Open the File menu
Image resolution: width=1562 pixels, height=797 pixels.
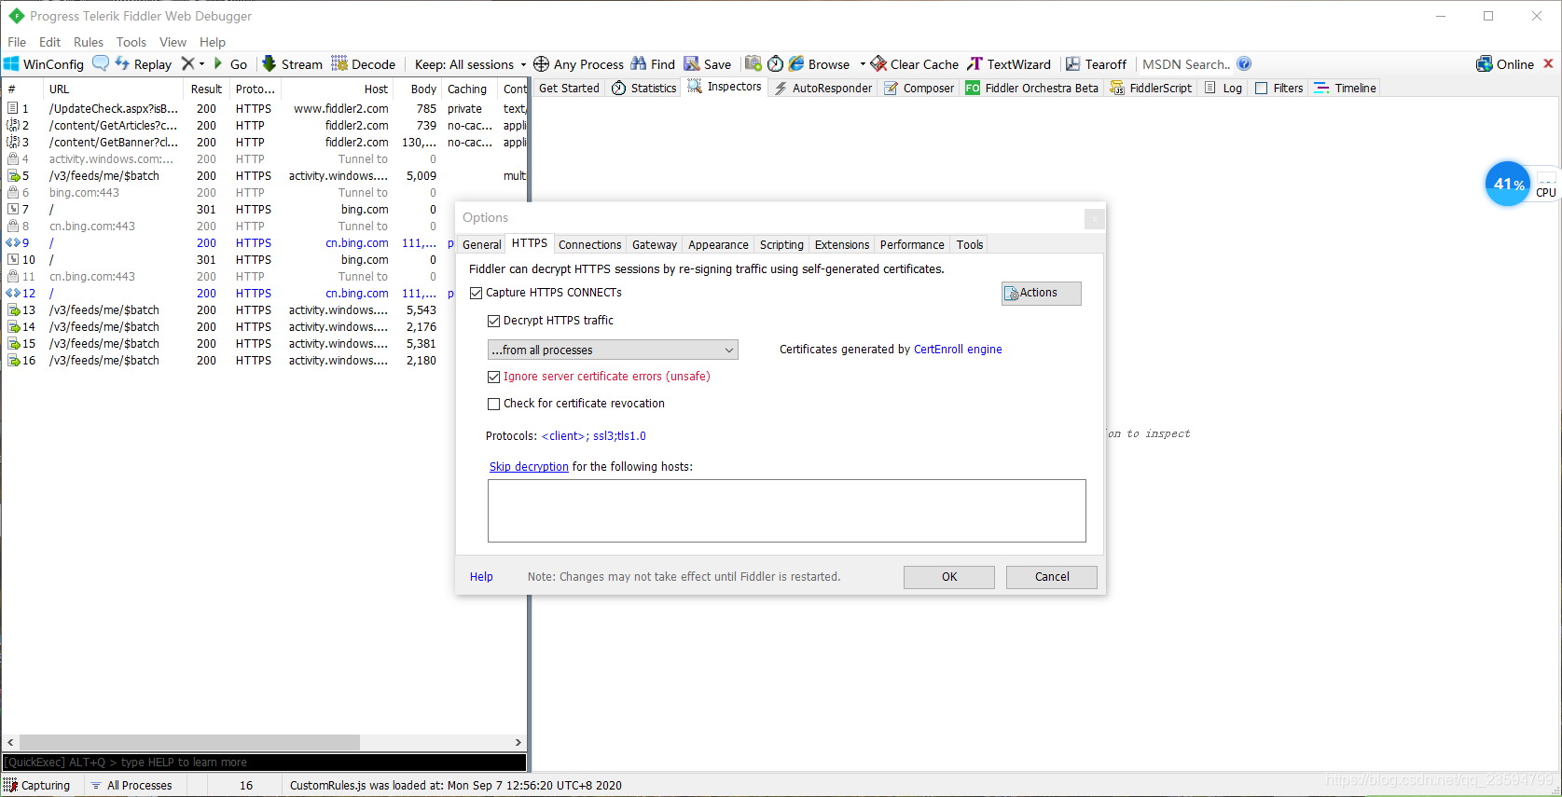tap(17, 42)
